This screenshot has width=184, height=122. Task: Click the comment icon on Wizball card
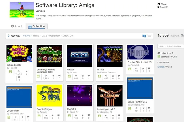89,76
